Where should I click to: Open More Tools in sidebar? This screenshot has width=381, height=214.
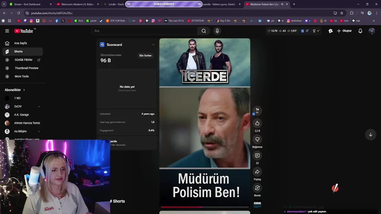(x=23, y=76)
